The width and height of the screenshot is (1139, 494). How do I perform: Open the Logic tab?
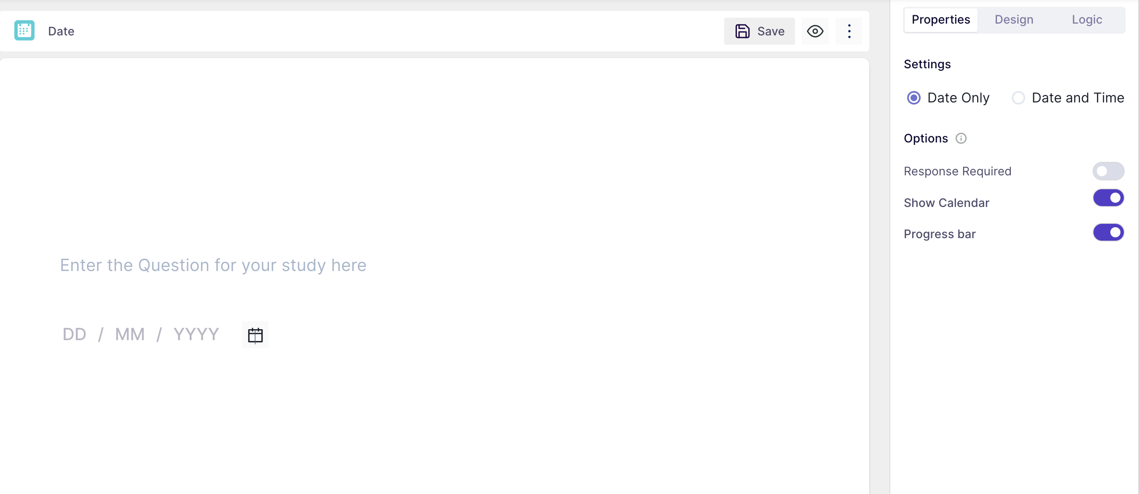(1087, 19)
